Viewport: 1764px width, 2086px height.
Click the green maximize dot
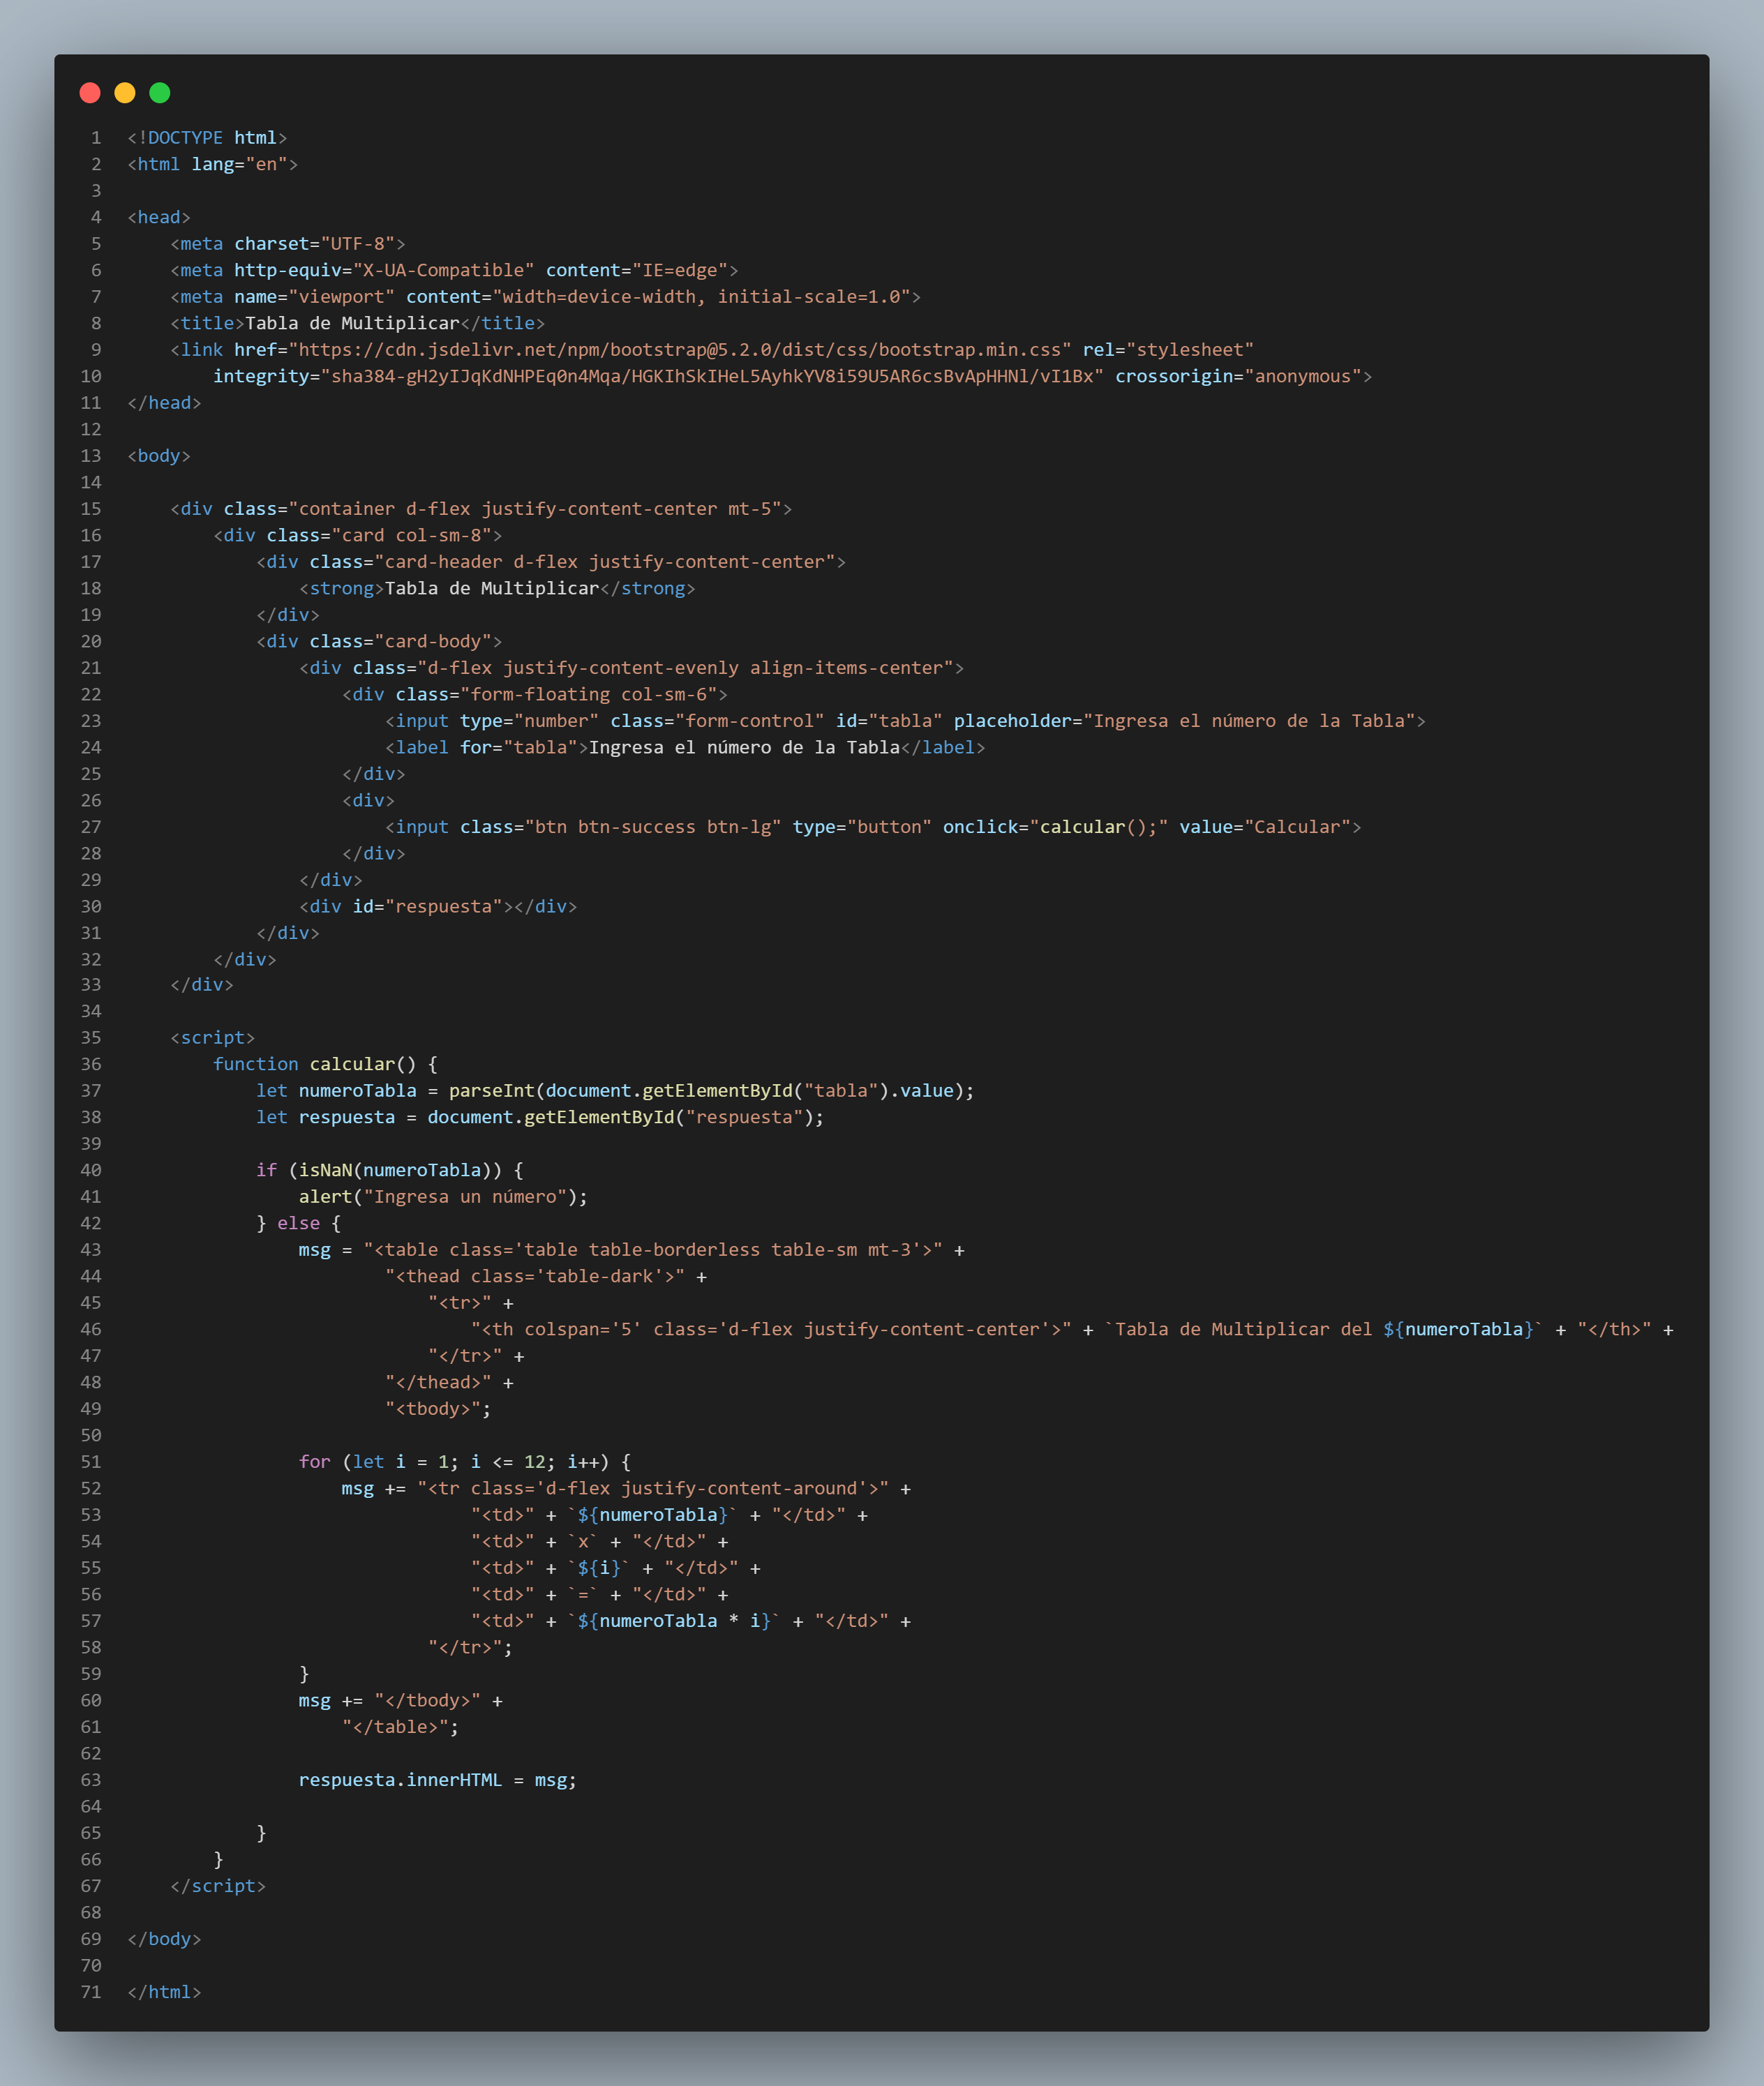point(160,93)
